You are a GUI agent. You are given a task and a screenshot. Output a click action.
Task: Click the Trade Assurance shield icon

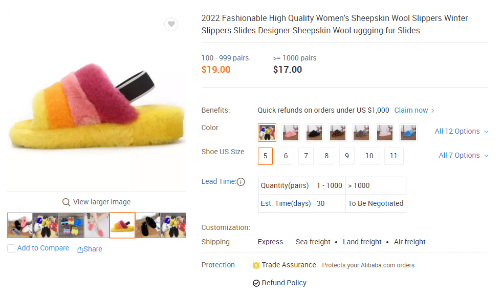[256, 265]
